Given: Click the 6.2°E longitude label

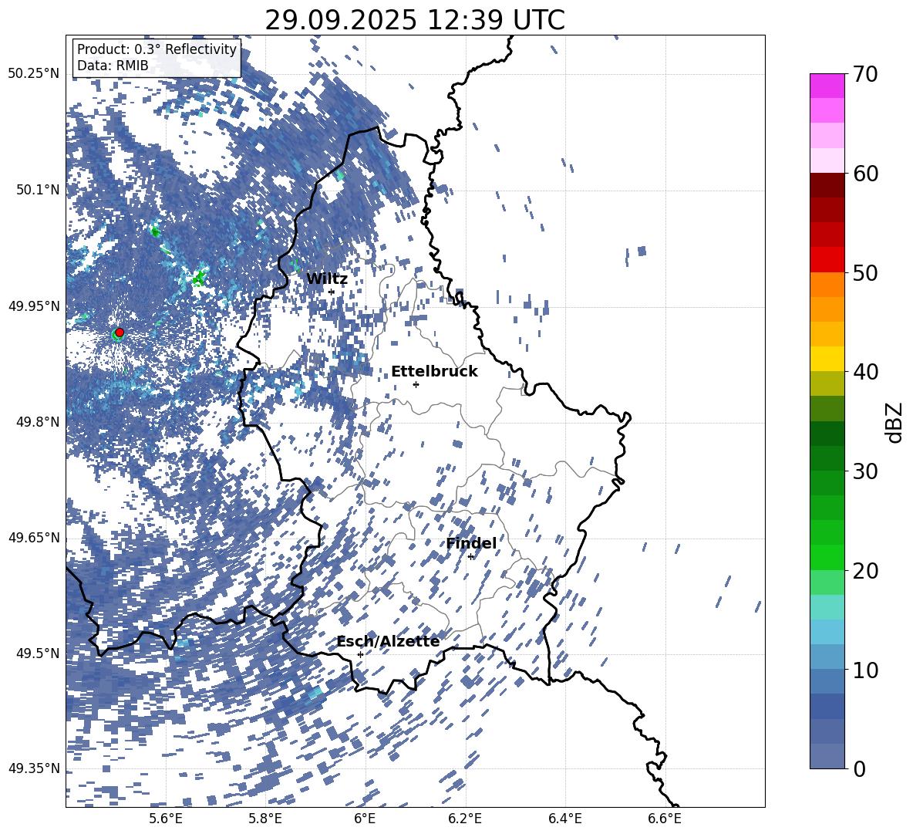Looking at the screenshot, I should tap(465, 819).
